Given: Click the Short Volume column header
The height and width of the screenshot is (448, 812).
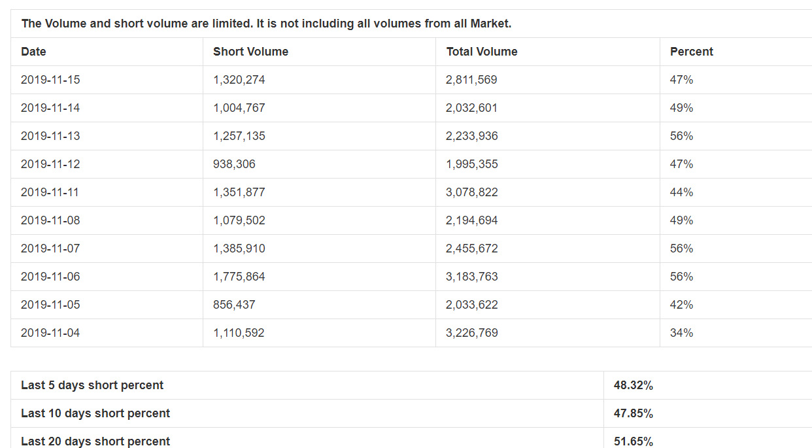Looking at the screenshot, I should click(x=250, y=52).
